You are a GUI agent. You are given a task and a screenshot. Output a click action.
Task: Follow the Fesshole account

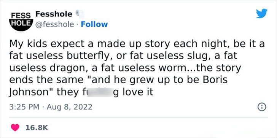pos(94,24)
